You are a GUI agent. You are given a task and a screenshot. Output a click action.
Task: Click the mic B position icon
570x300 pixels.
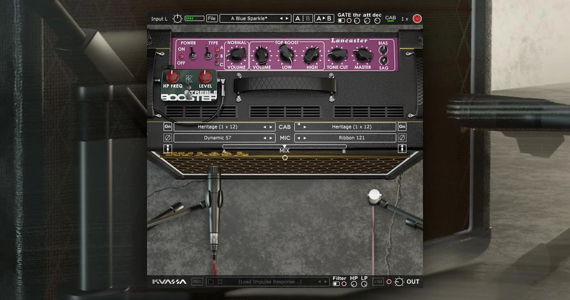click(x=401, y=148)
